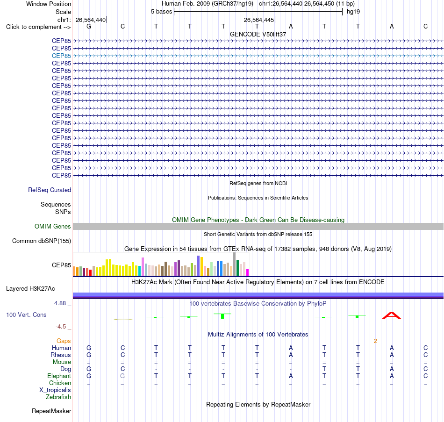The image size is (444, 422).
Task: Open the "RefSeq genes from NCBI" track title
Action: coord(258,183)
